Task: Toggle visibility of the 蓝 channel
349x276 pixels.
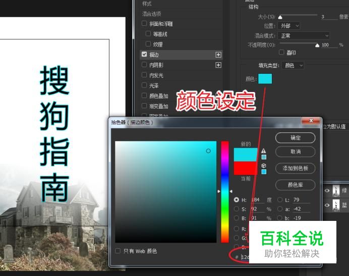Action: tap(327, 205)
